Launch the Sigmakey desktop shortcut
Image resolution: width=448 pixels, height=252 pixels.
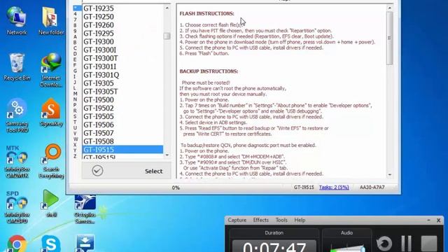(x=51, y=112)
